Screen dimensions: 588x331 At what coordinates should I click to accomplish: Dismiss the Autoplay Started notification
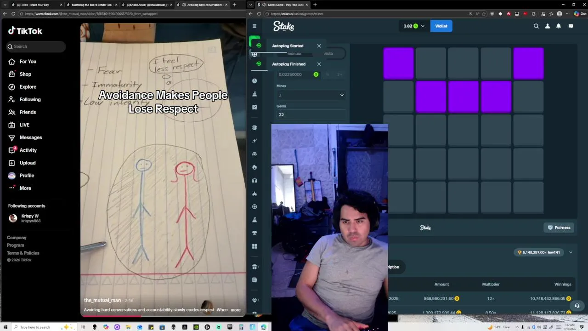(x=319, y=46)
